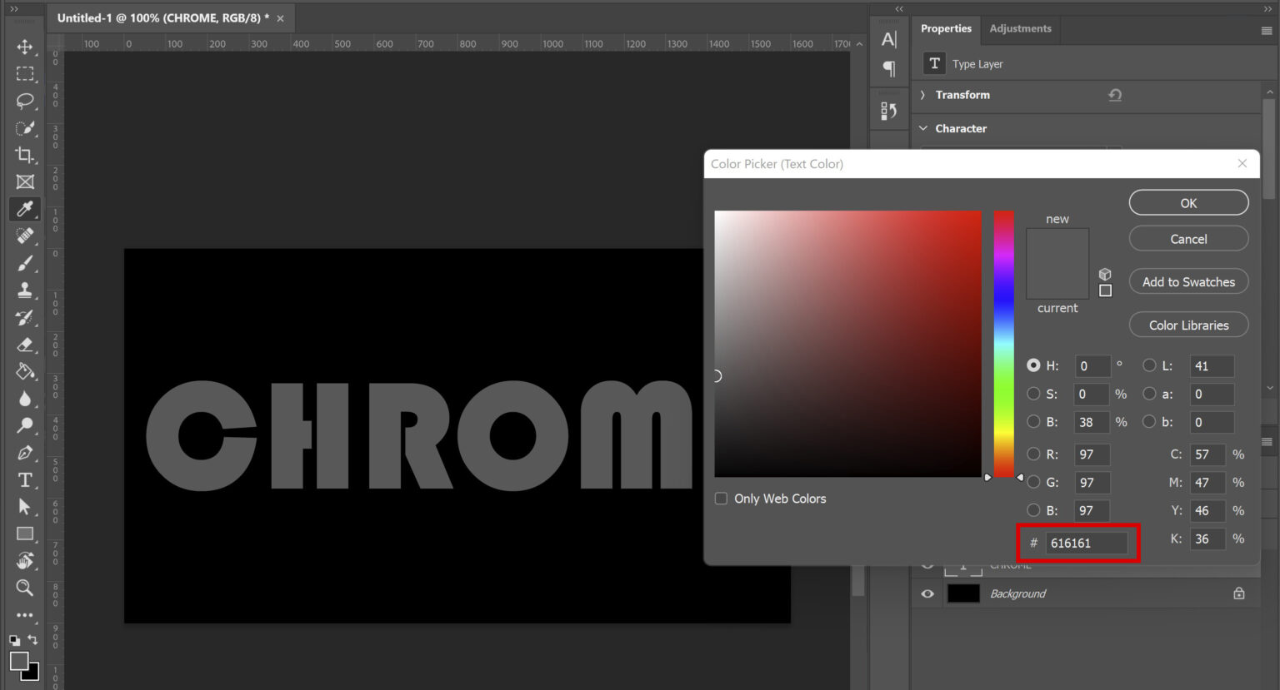Image resolution: width=1280 pixels, height=690 pixels.
Task: Select the Clone Stamp tool
Action: (x=24, y=290)
